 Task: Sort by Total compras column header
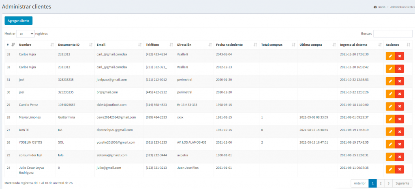277,45
